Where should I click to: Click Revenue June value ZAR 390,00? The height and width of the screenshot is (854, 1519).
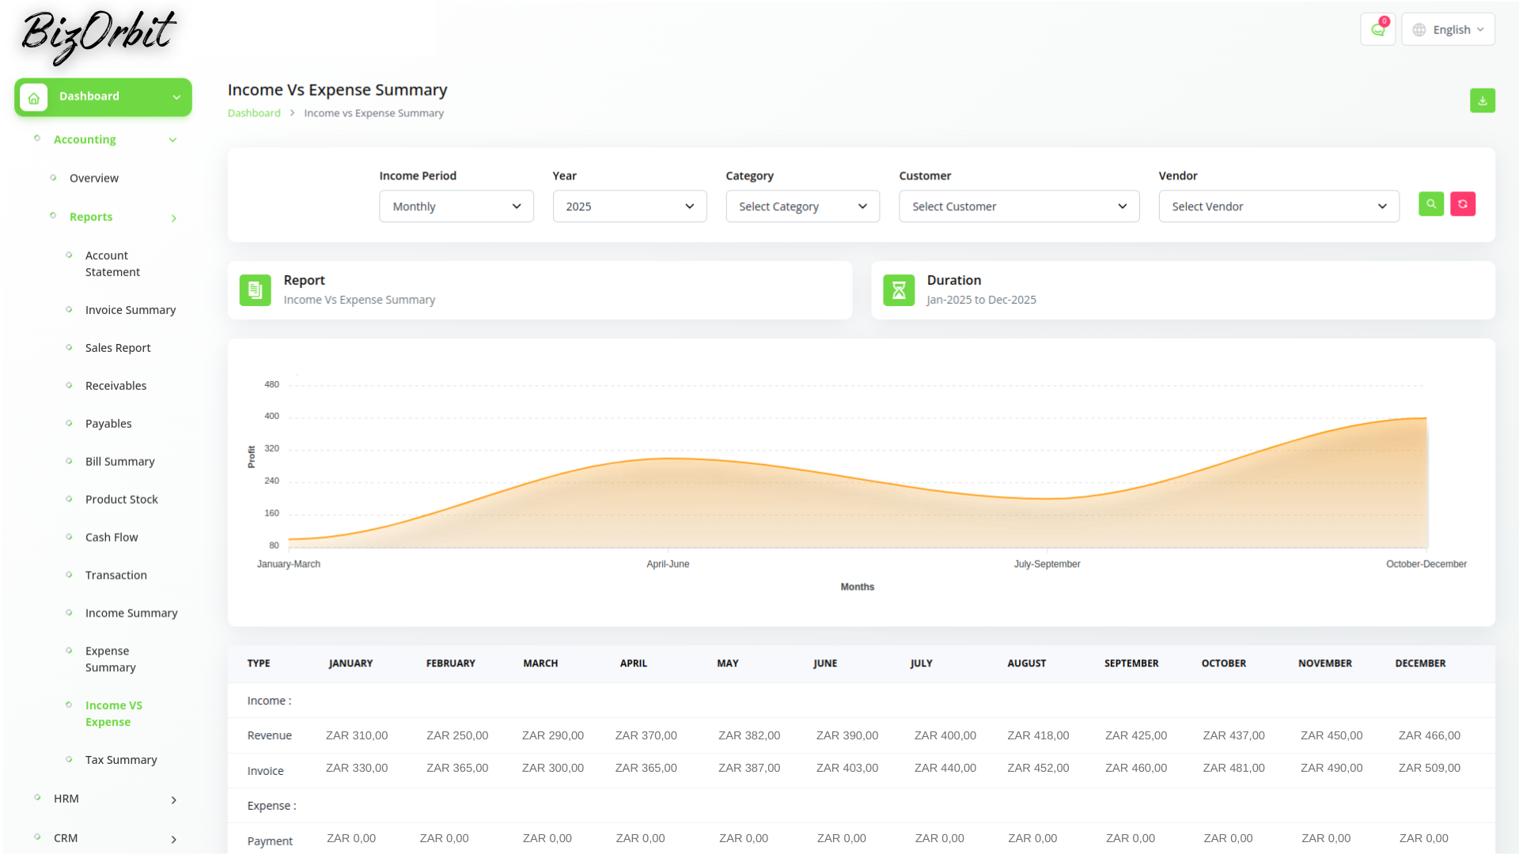pos(847,735)
